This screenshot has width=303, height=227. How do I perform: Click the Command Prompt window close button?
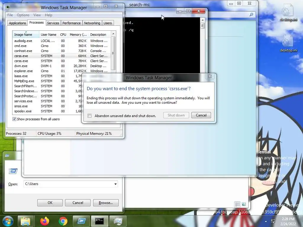pyautogui.click(x=199, y=11)
